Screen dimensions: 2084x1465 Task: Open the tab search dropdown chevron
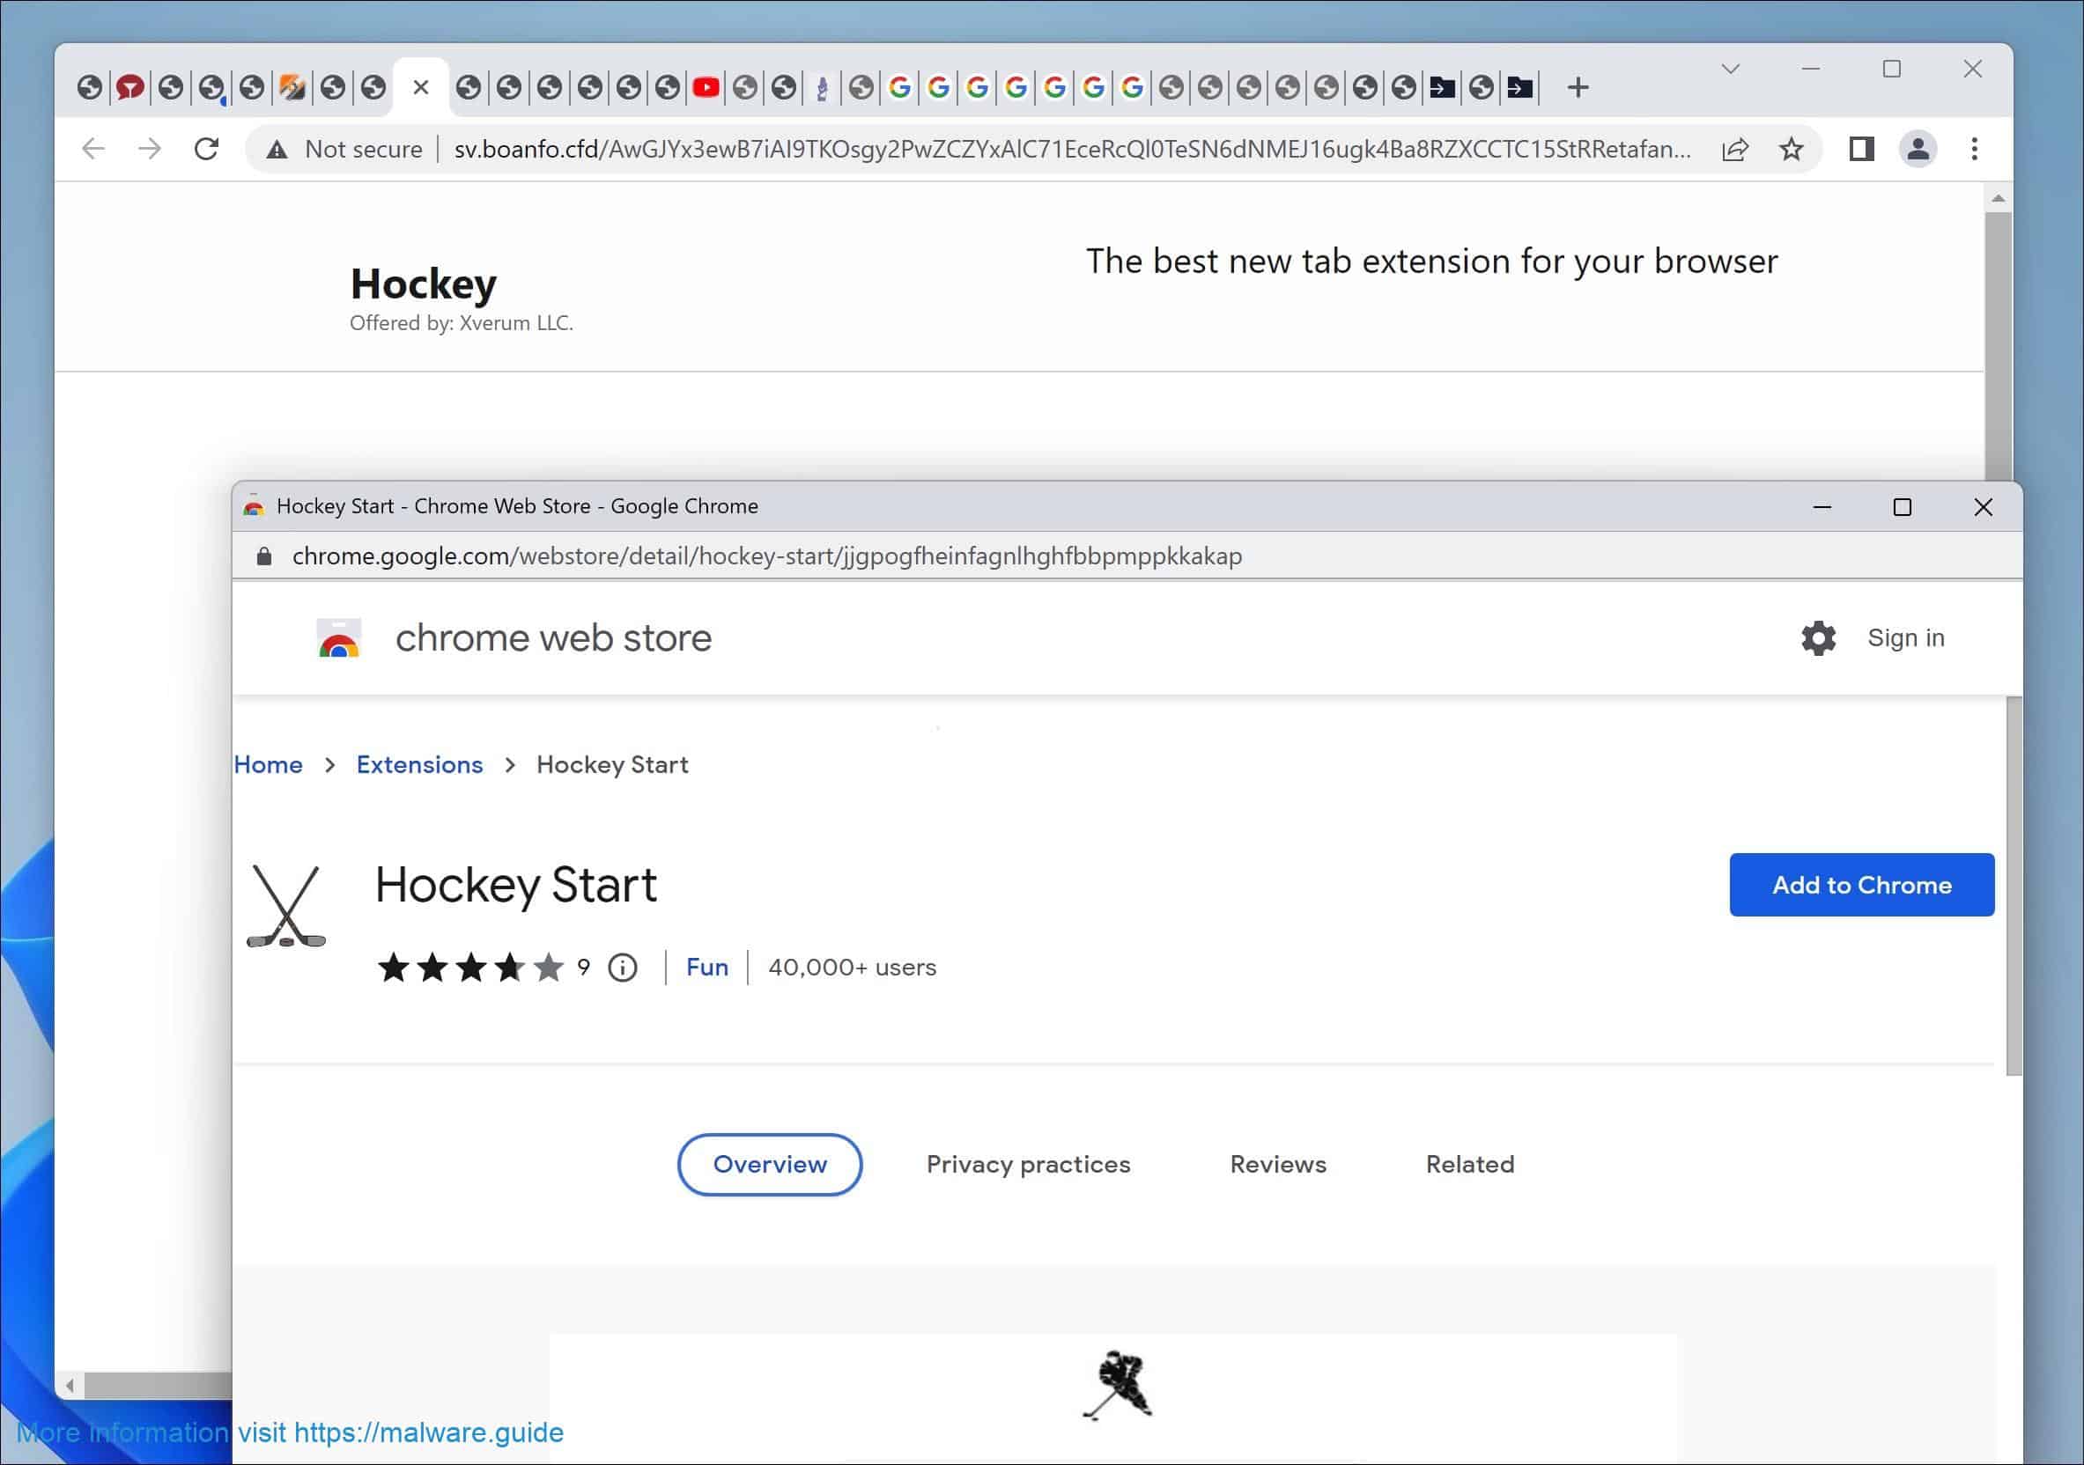[x=1730, y=69]
